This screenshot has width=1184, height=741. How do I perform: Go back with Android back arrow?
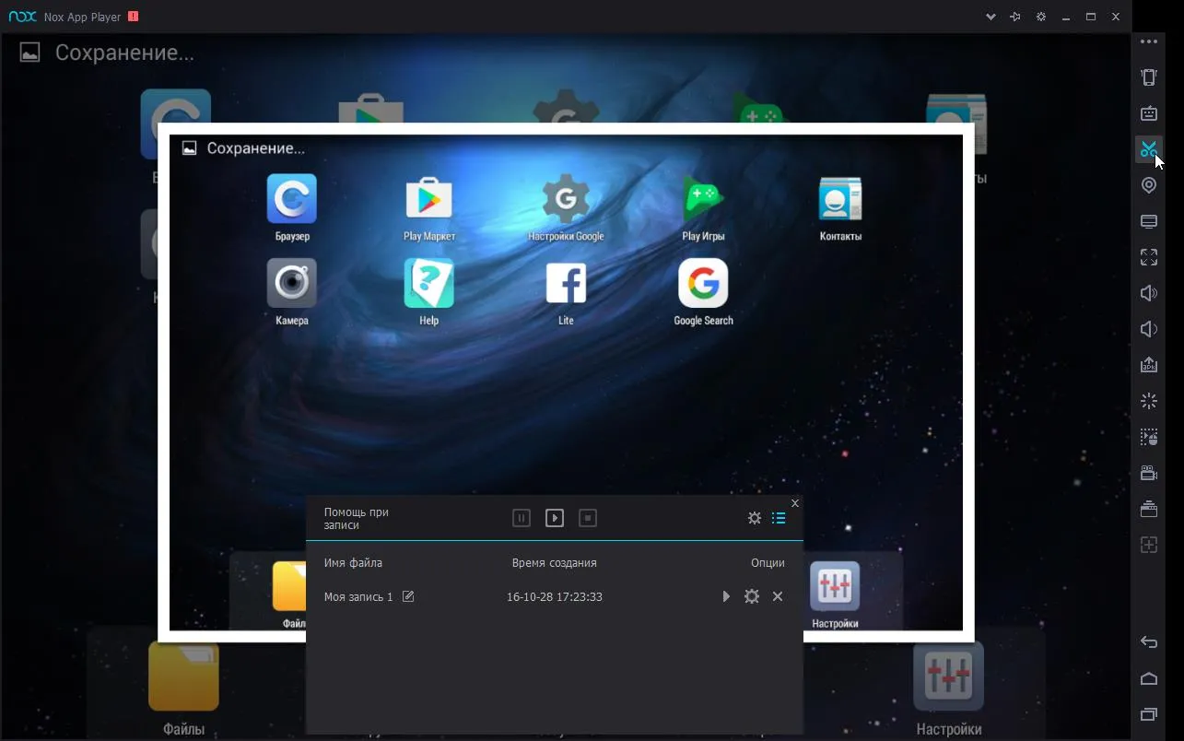tap(1148, 642)
